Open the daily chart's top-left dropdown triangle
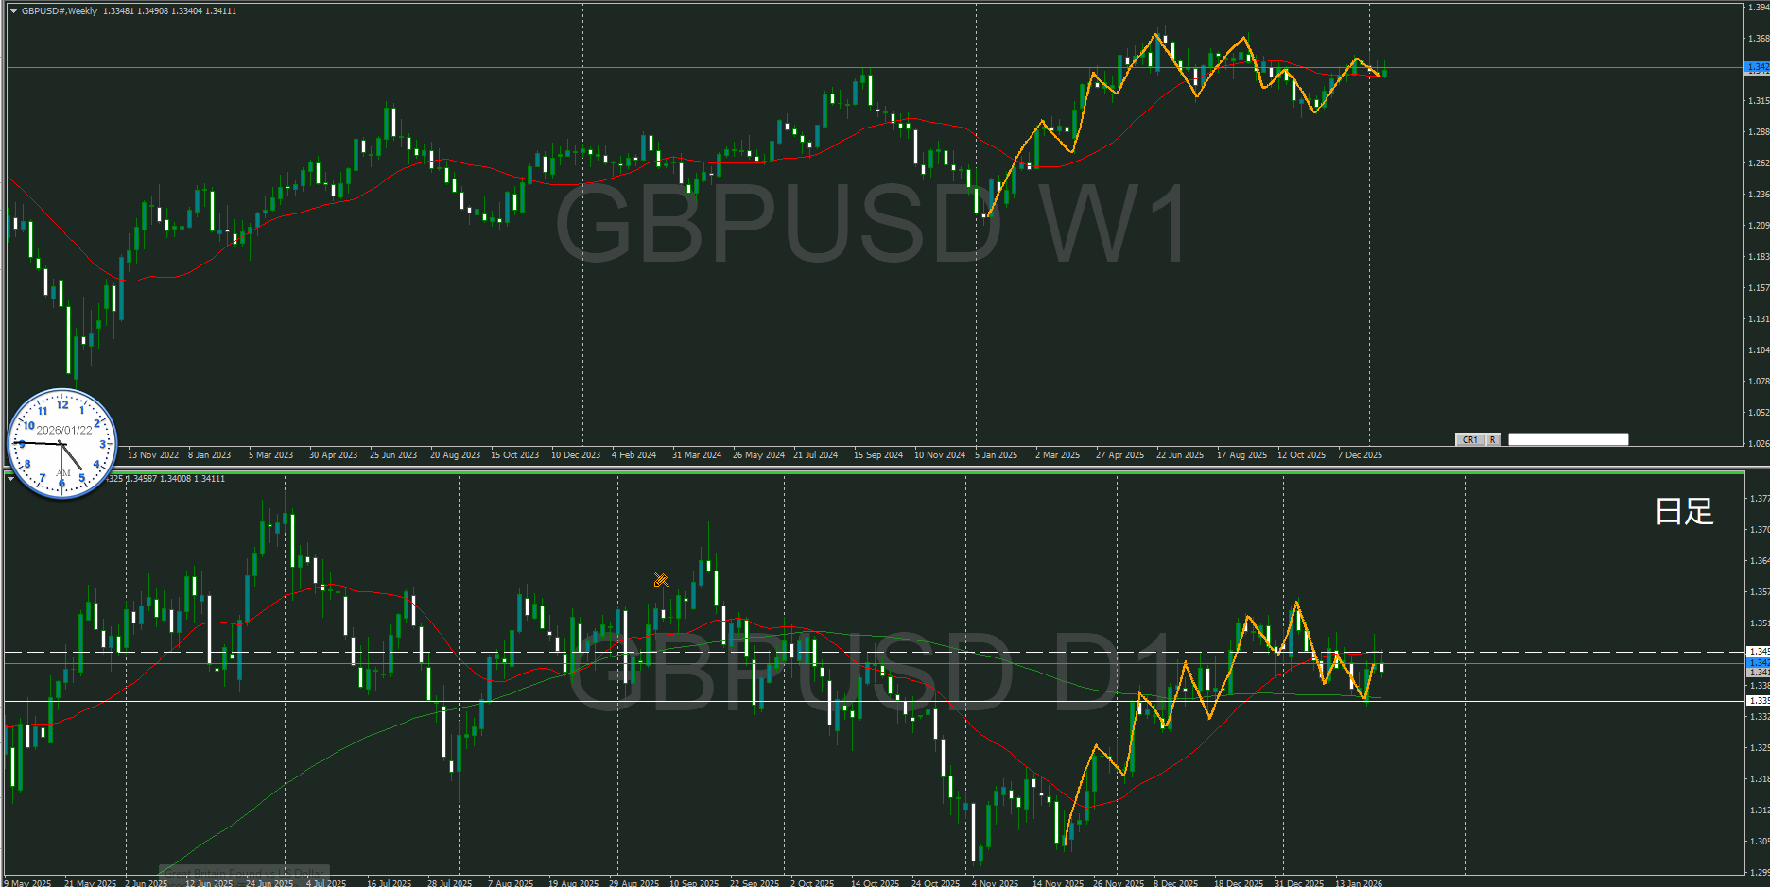The width and height of the screenshot is (1770, 887). [x=10, y=479]
